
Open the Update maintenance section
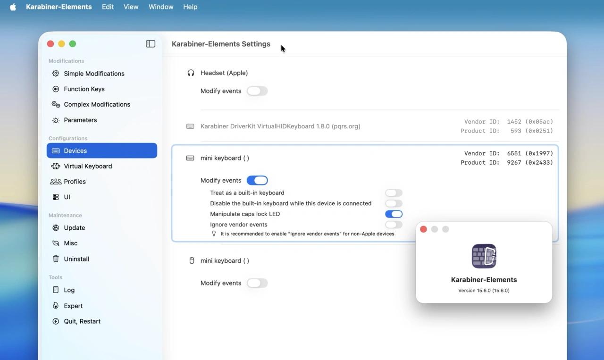pos(74,228)
